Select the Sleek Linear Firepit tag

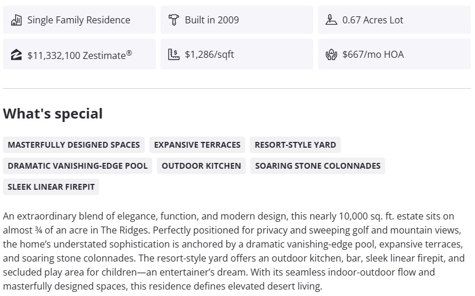click(51, 187)
